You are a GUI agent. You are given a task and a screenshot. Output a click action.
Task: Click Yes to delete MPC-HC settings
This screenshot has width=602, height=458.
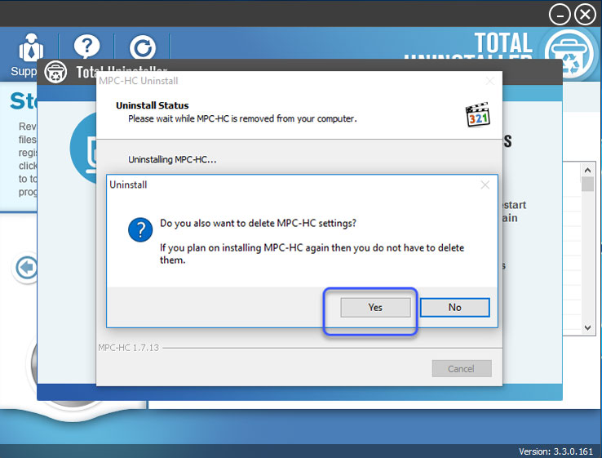[375, 308]
